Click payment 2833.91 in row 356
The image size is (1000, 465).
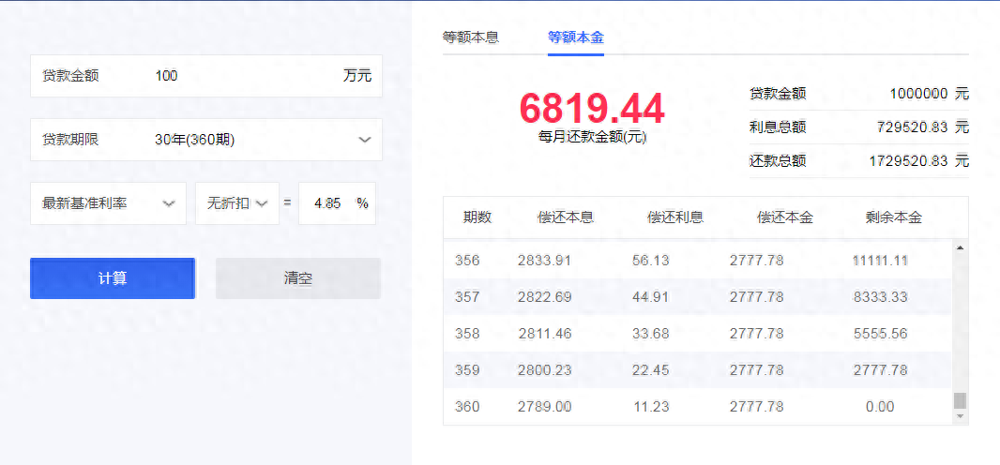pos(545,261)
